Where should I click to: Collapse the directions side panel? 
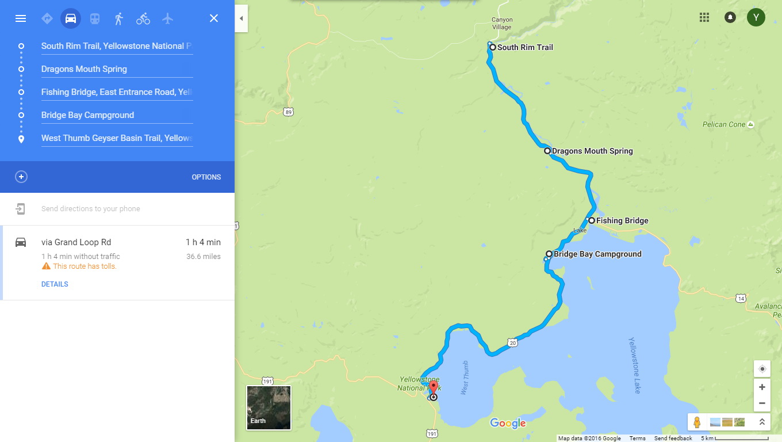241,18
